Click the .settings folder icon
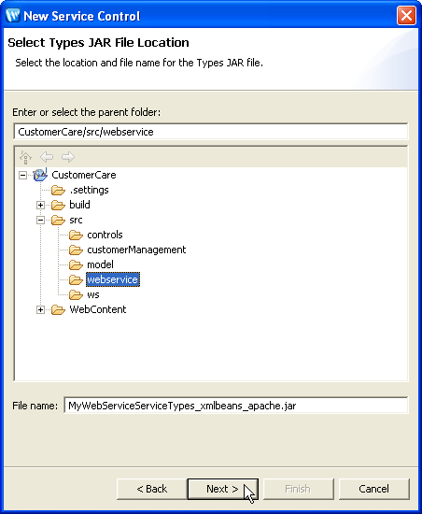This screenshot has width=422, height=514. 58,190
